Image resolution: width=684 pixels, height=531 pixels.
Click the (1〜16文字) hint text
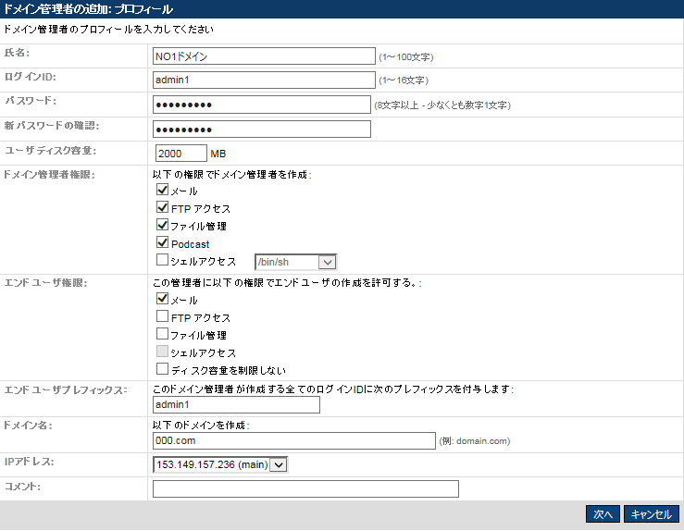pos(404,80)
